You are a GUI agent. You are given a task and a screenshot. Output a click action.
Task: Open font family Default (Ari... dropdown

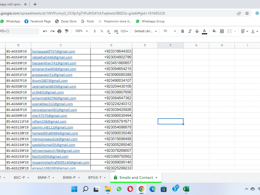(x=146, y=31)
